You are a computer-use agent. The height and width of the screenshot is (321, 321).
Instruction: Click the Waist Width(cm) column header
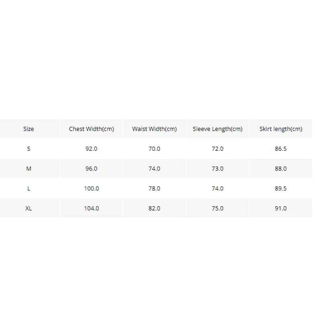coord(154,129)
